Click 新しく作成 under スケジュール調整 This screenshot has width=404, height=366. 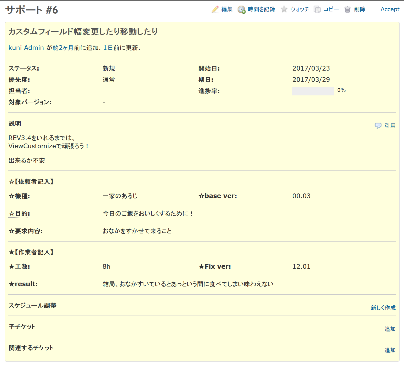tap(383, 308)
